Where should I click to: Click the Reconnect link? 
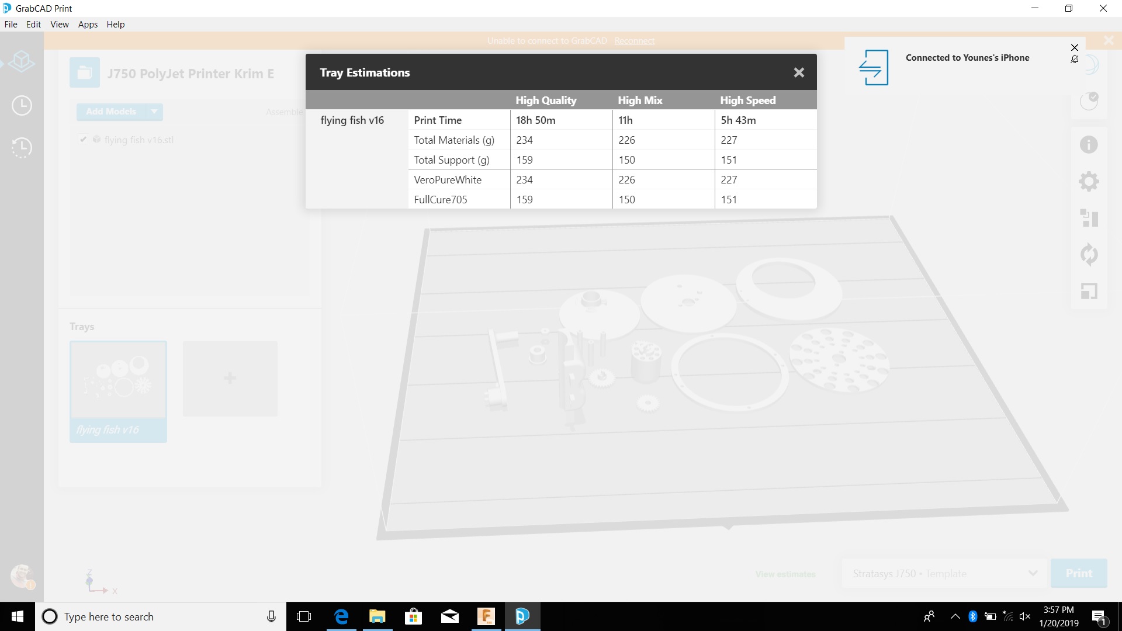pos(634,41)
